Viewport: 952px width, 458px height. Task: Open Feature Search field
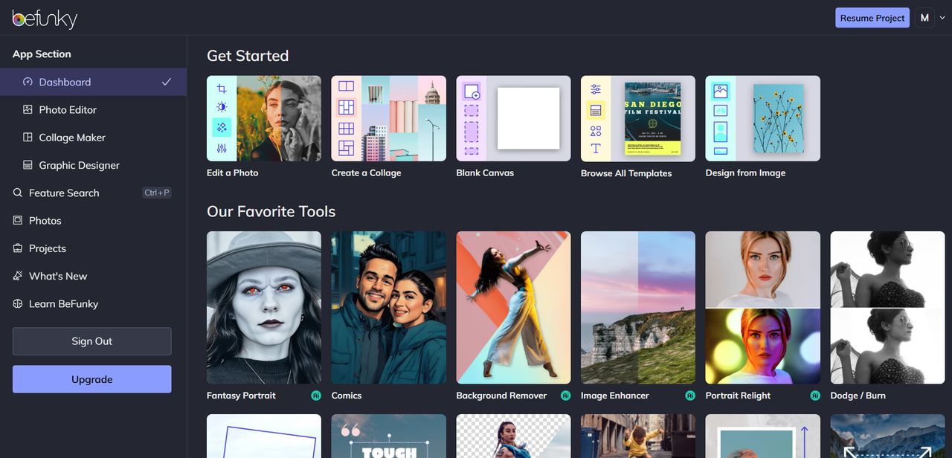pyautogui.click(x=93, y=193)
